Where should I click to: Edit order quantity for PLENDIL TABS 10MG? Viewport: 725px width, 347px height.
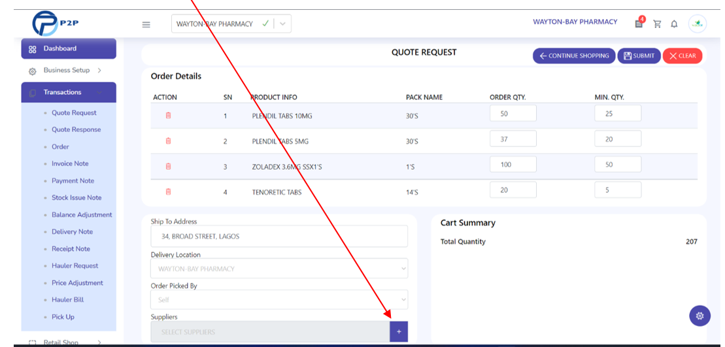[x=513, y=113]
